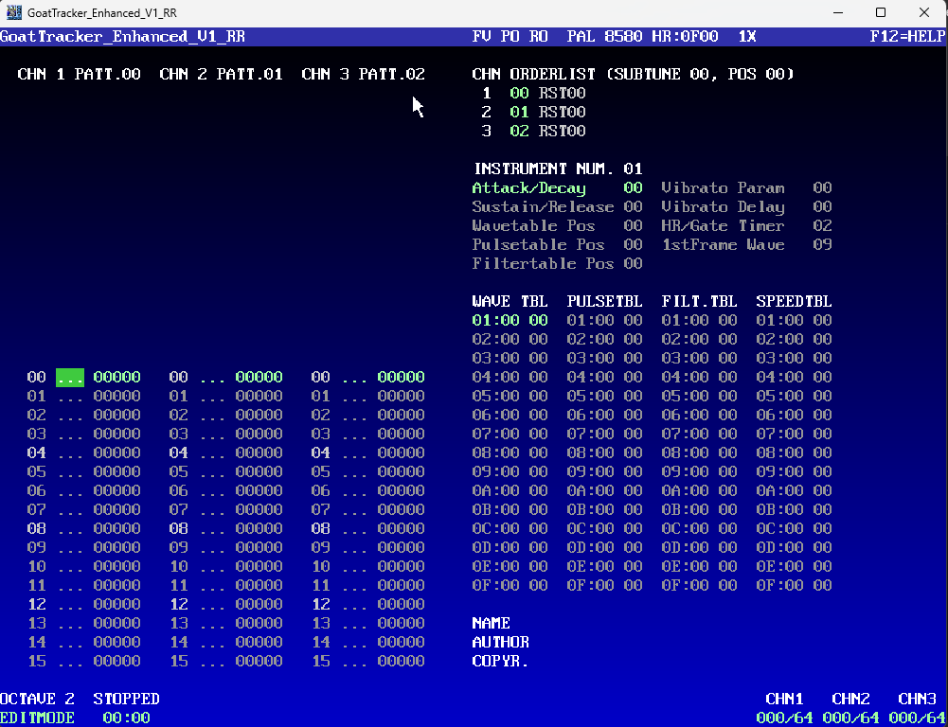Select row 05:00 00 in FILT.TBL
The image size is (948, 727).
pyautogui.click(x=700, y=396)
